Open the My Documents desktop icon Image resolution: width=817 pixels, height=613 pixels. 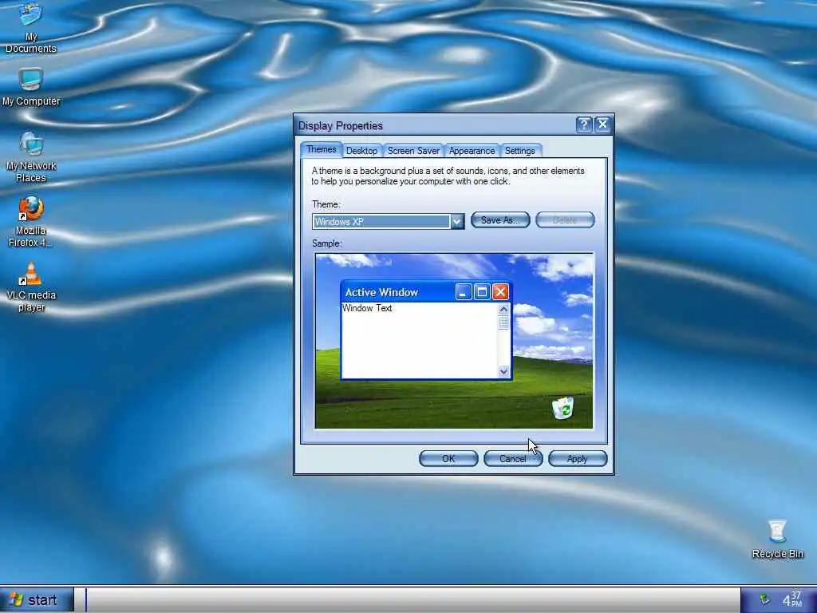[x=30, y=27]
